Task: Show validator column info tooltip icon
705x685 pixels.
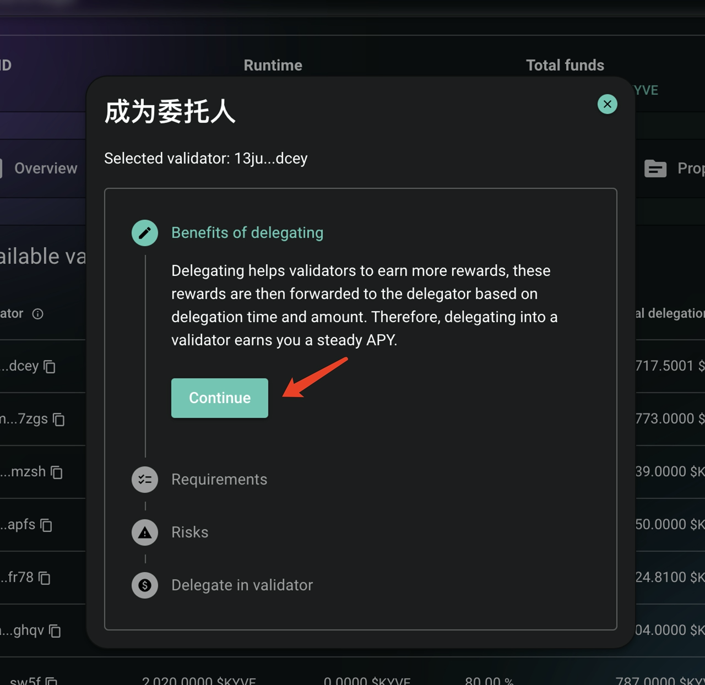Action: tap(37, 314)
